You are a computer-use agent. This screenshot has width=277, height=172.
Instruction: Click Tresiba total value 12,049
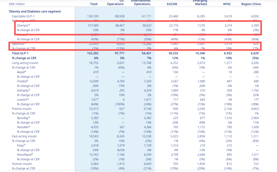click(x=94, y=81)
